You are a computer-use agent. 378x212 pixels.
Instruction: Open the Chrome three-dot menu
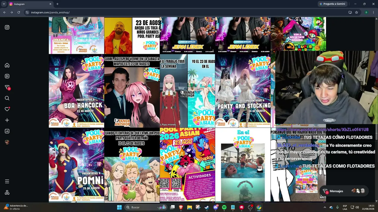click(x=374, y=12)
